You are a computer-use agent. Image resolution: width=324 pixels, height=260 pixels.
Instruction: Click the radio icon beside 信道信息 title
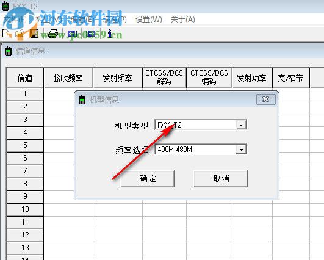point(9,51)
